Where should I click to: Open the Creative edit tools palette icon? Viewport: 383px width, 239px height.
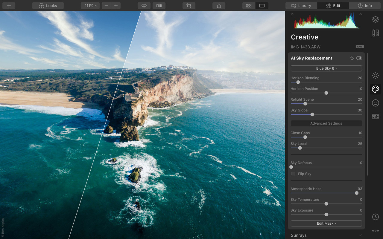pos(375,89)
